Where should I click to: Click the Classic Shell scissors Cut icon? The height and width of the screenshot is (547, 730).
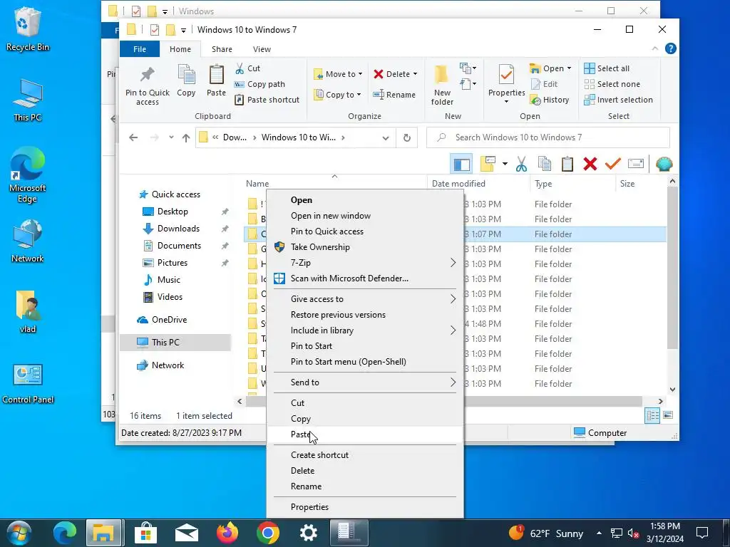point(521,165)
